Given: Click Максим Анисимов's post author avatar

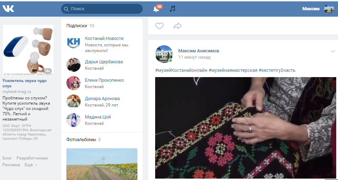Looking at the screenshot, I should pos(164,54).
